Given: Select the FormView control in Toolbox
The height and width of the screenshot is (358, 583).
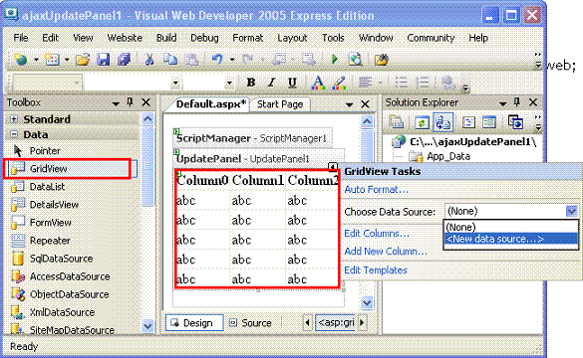Looking at the screenshot, I should point(41,223).
